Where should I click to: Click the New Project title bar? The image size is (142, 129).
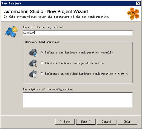click(x=69, y=3)
